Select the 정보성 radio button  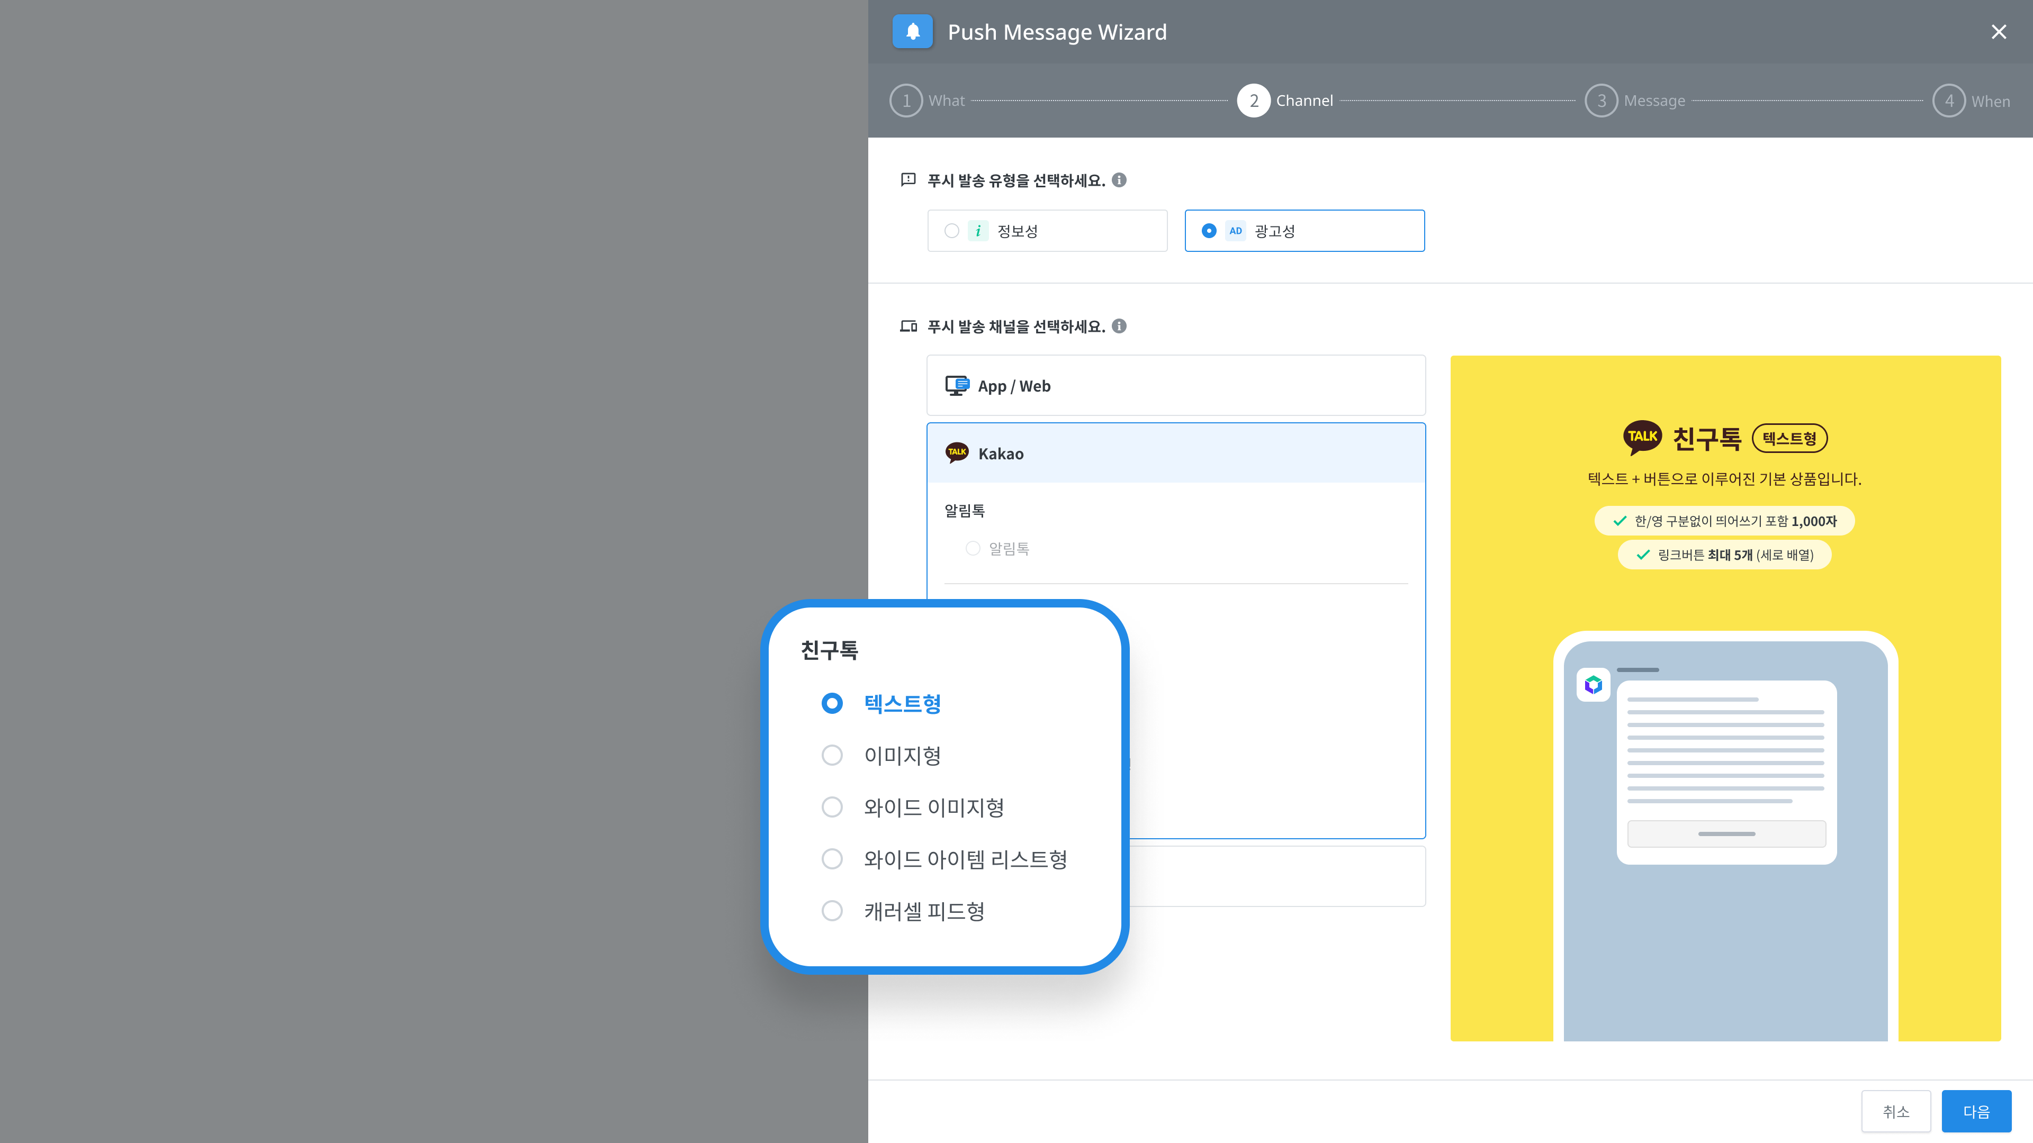point(952,230)
